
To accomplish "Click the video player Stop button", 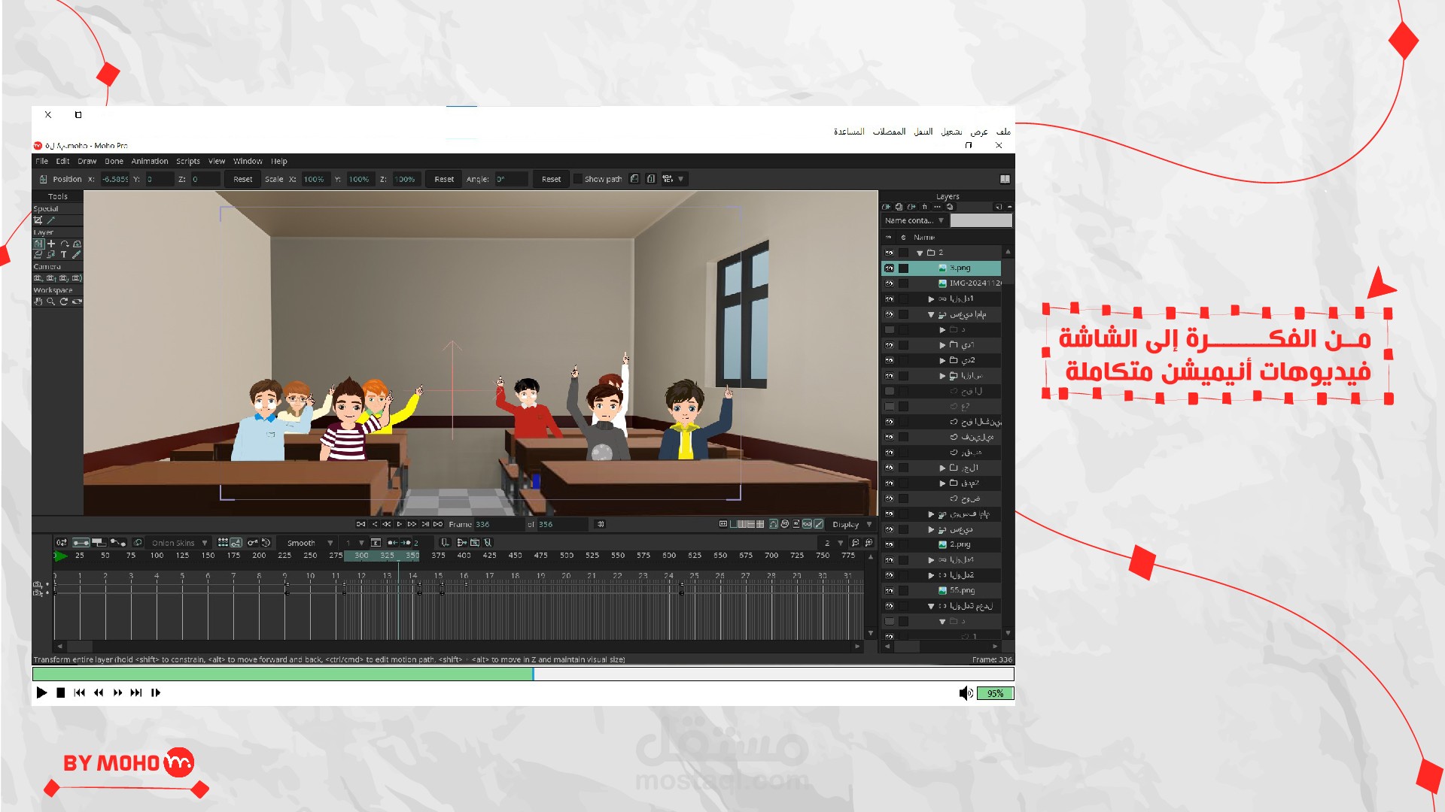I will click(x=61, y=692).
